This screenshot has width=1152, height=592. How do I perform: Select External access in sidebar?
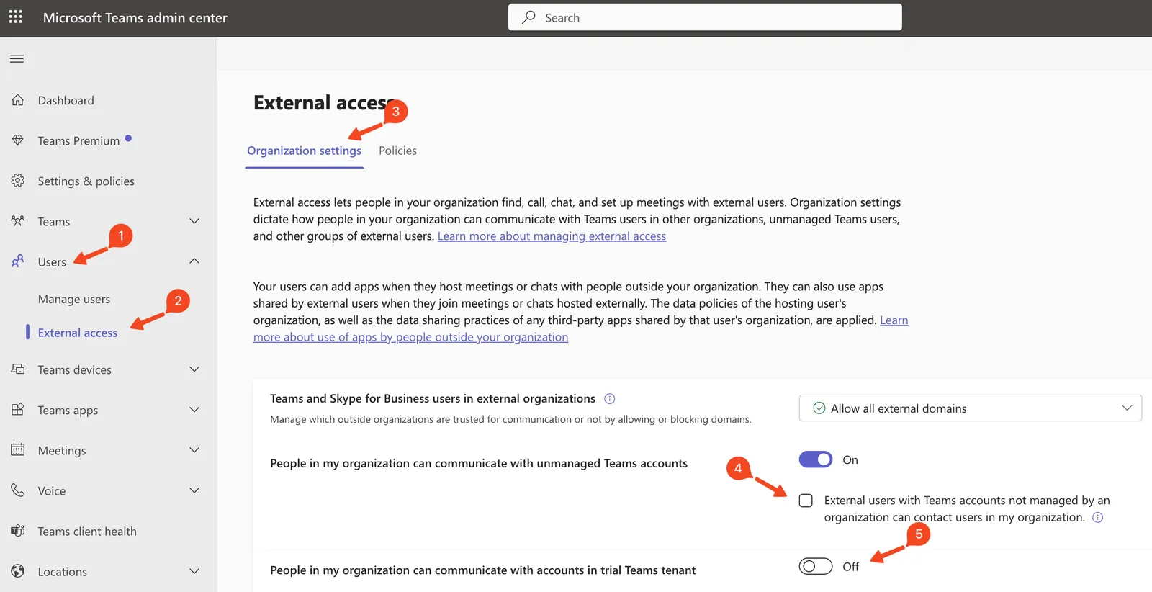coord(78,333)
